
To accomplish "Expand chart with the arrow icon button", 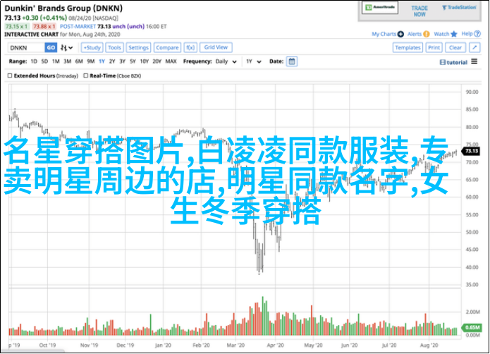I will (x=474, y=47).
